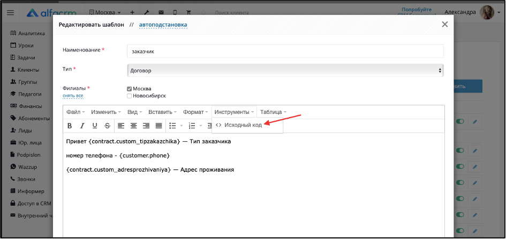Click the line with {contract.custom_tipzakazchika}
Screen dimensions: 506x239
click(148, 141)
